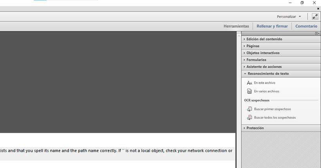Click the En este archivo OCR icon

tap(249, 83)
